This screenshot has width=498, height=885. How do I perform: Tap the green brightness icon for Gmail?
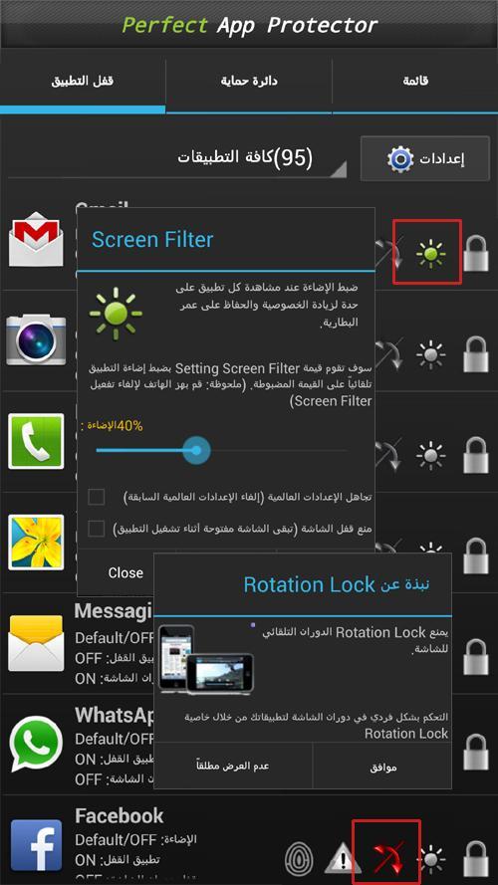[x=431, y=254]
